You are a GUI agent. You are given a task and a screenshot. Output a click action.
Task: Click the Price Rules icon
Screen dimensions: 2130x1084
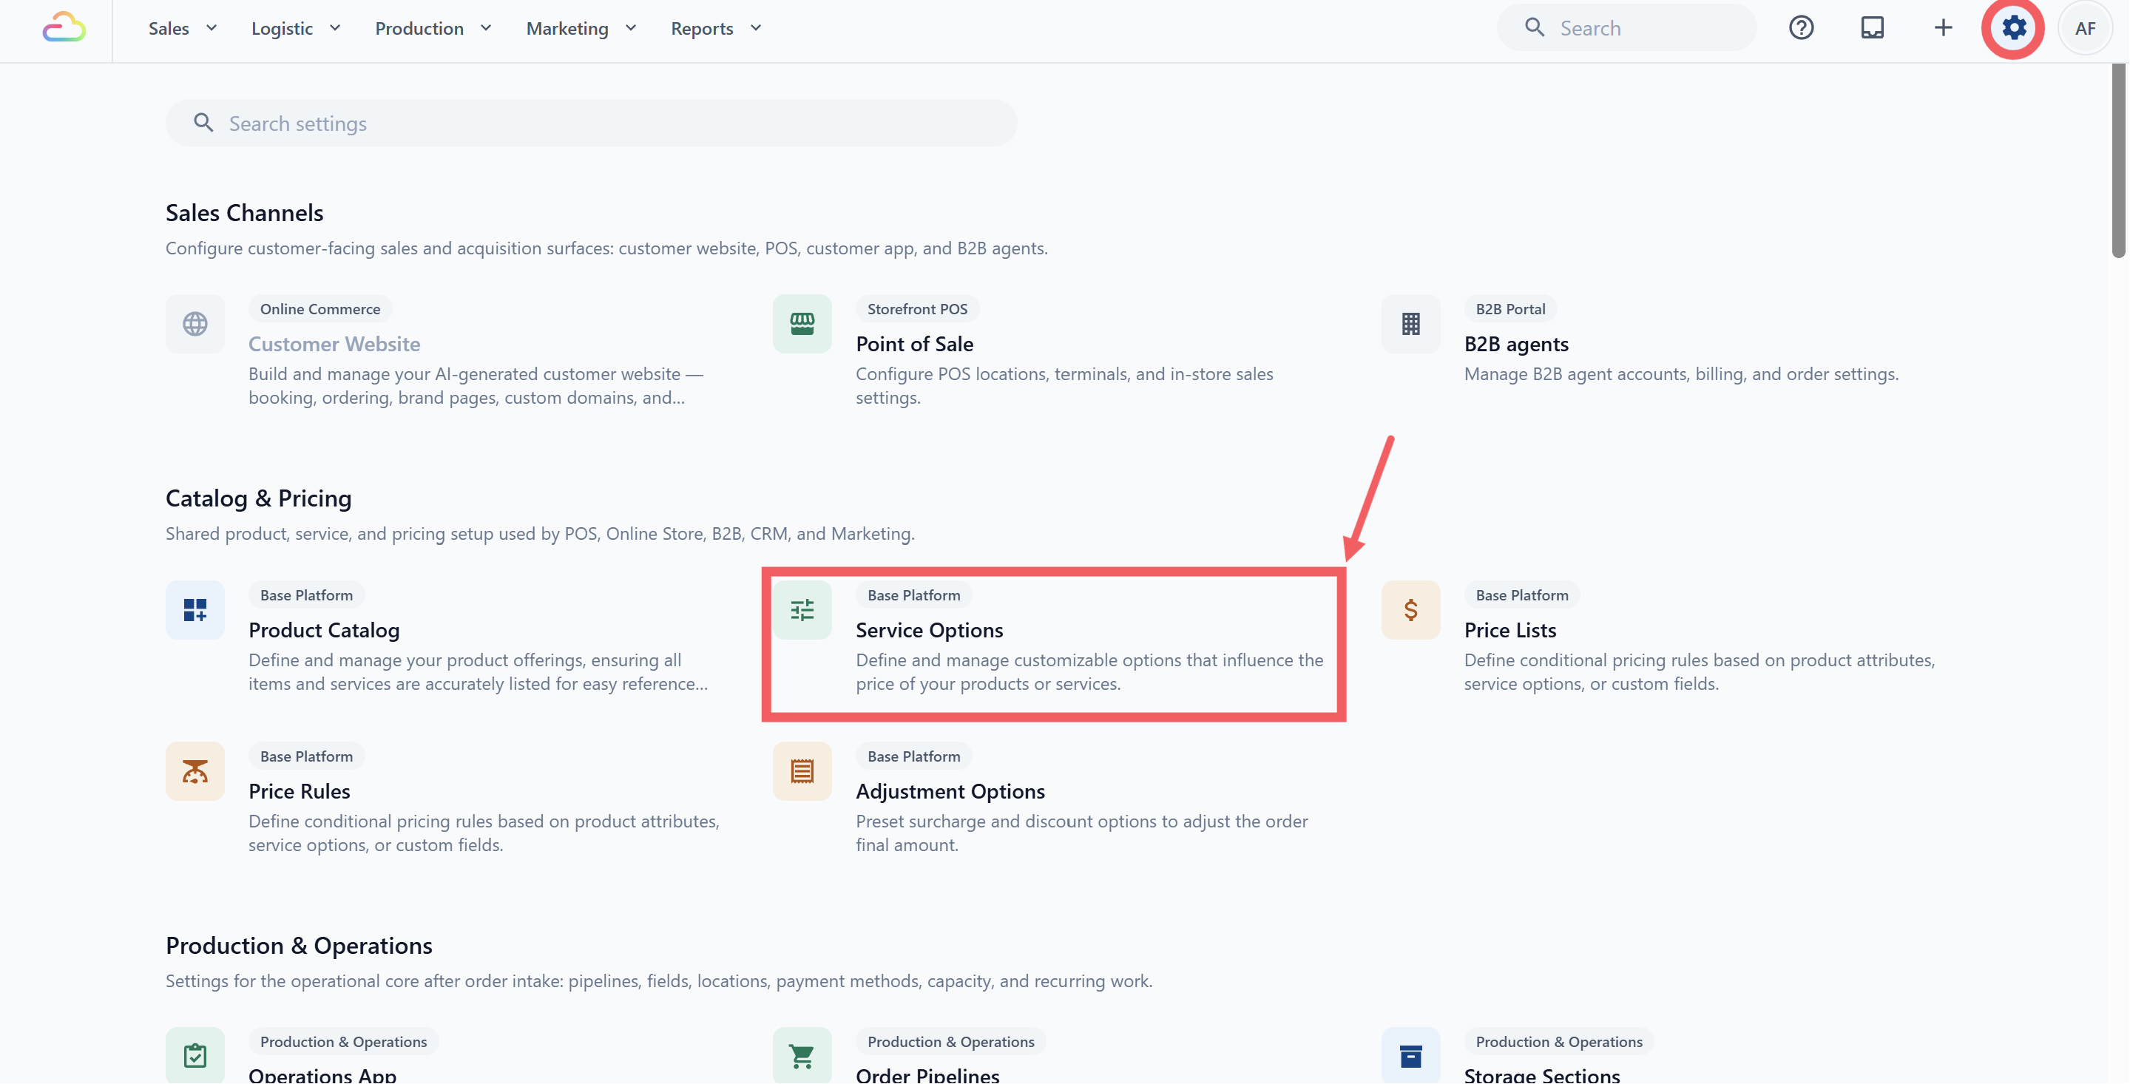[195, 770]
